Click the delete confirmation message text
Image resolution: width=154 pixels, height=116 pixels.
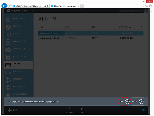(x=33, y=102)
